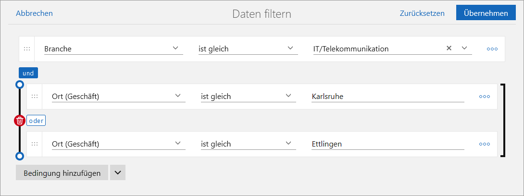Open the three-dot menu for the Branche row

pyautogui.click(x=492, y=49)
